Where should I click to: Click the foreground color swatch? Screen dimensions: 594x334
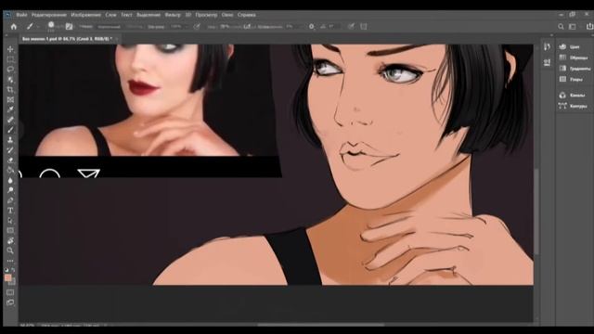[x=7, y=278]
